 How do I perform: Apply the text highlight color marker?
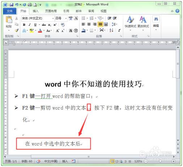pos(31,30)
